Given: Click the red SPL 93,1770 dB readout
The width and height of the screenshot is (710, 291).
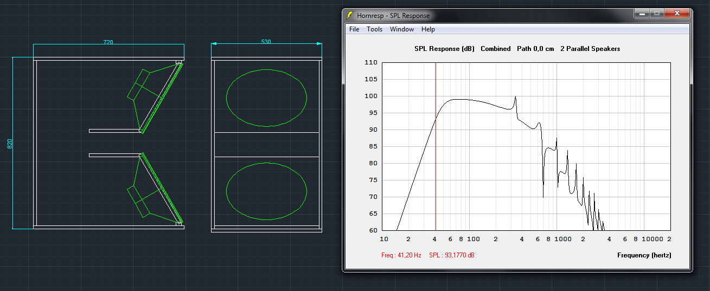Looking at the screenshot, I should (x=451, y=255).
